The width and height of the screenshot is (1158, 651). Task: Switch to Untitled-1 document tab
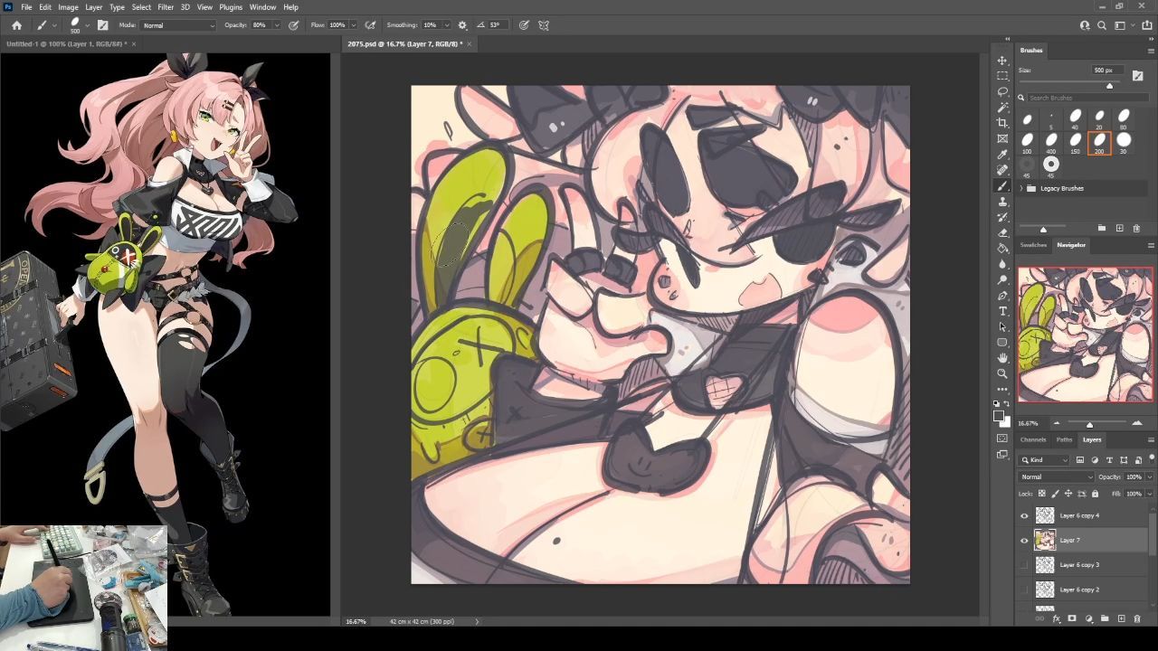(x=66, y=43)
